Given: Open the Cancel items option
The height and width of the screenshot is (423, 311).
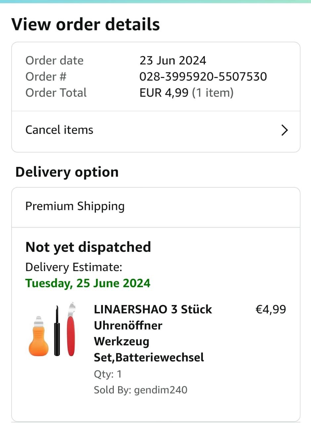Looking at the screenshot, I should click(60, 130).
